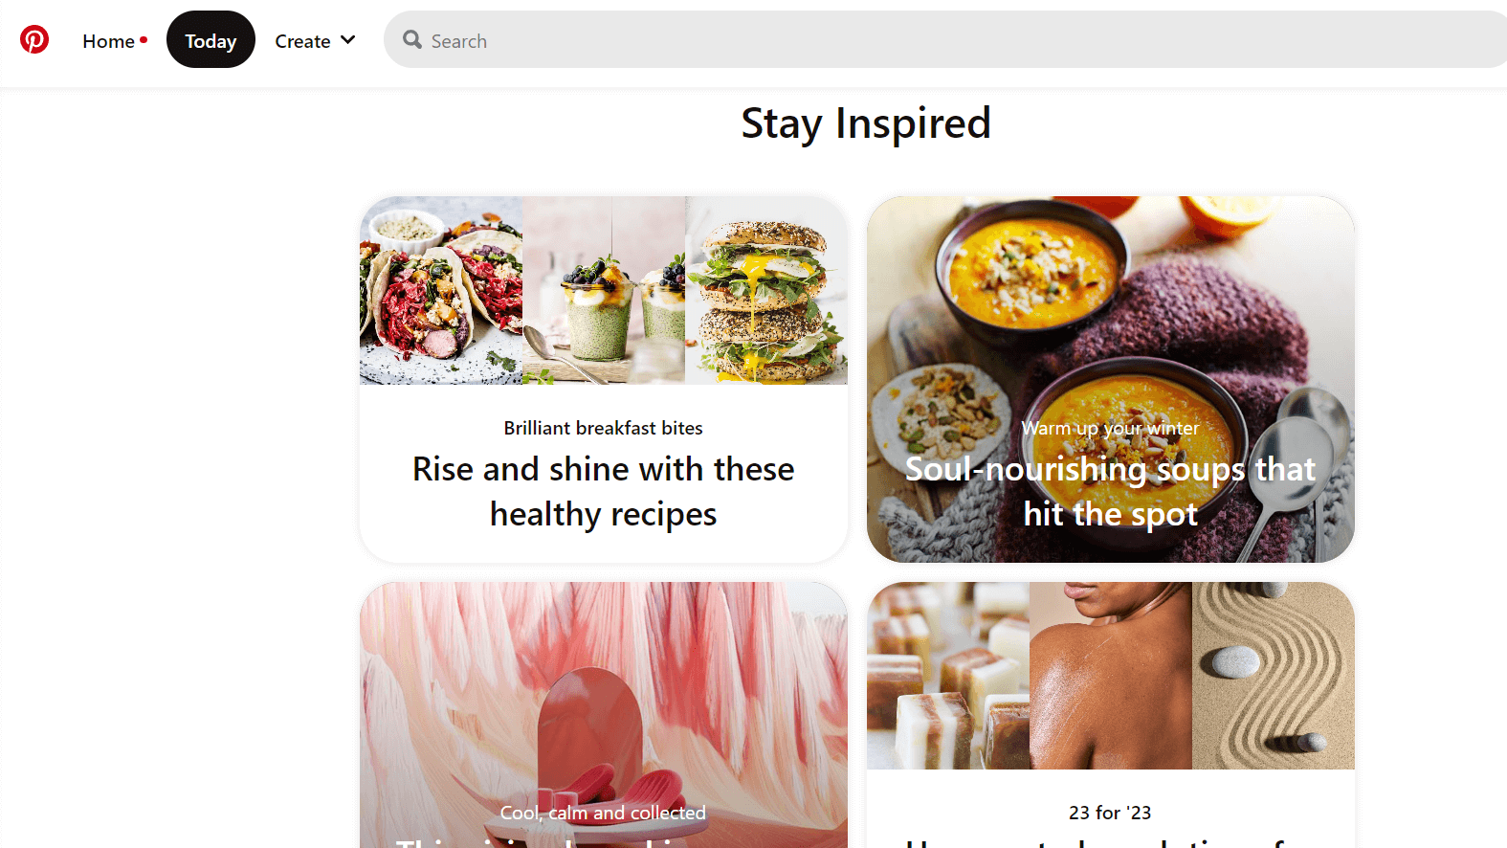Open the bare shoulder skin photo
1507x848 pixels.
[1111, 676]
